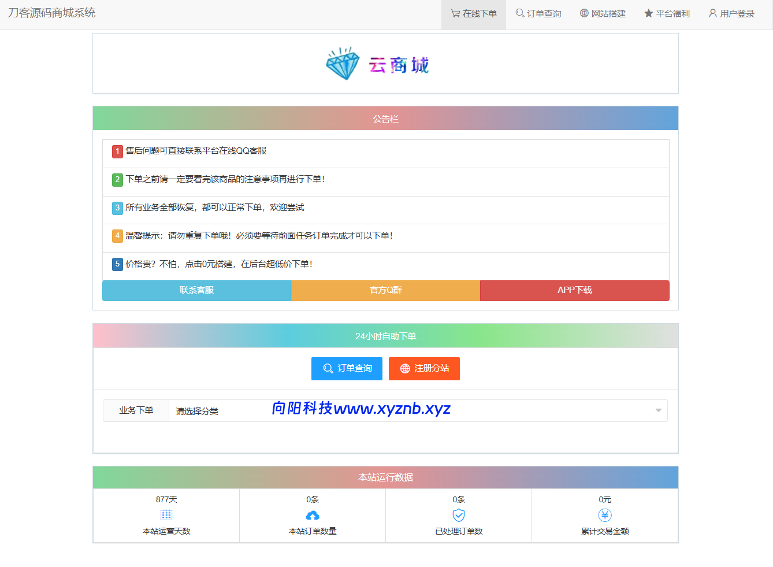Open 在线下单 in top navigation
This screenshot has height=567, width=773.
point(474,14)
